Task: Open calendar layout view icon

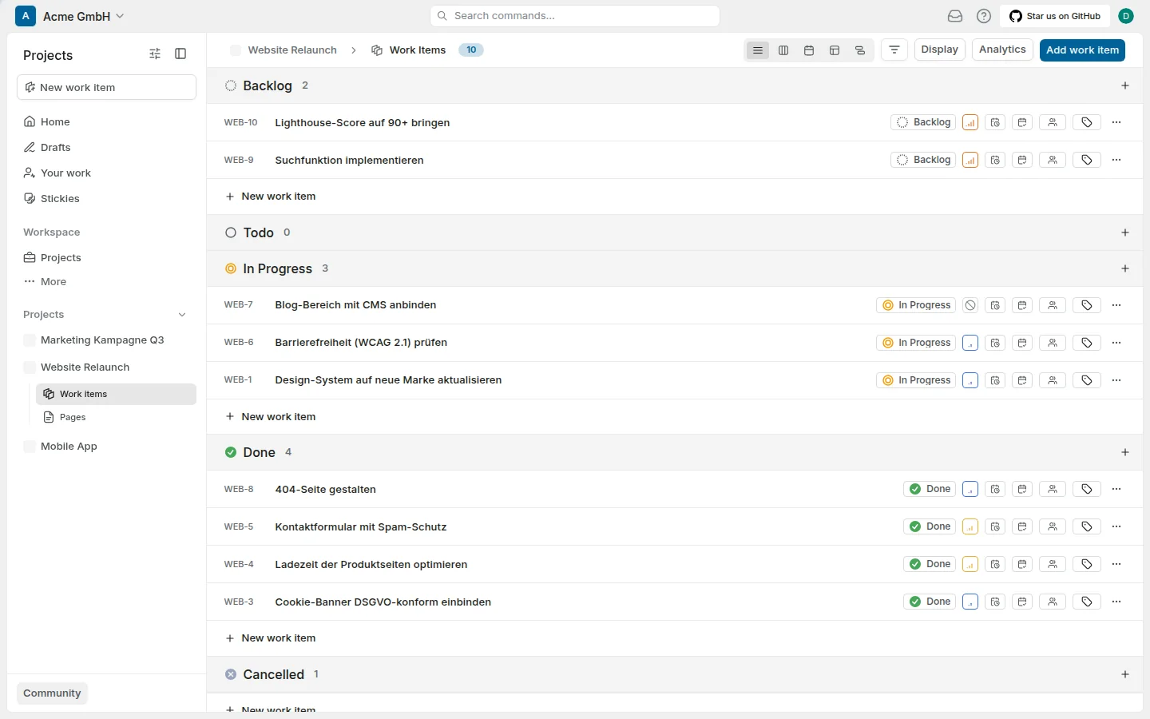Action: tap(809, 50)
